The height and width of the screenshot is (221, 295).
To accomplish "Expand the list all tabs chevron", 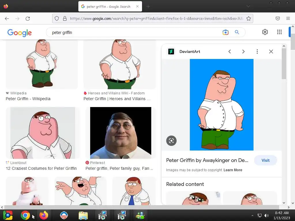I will (x=248, y=6).
